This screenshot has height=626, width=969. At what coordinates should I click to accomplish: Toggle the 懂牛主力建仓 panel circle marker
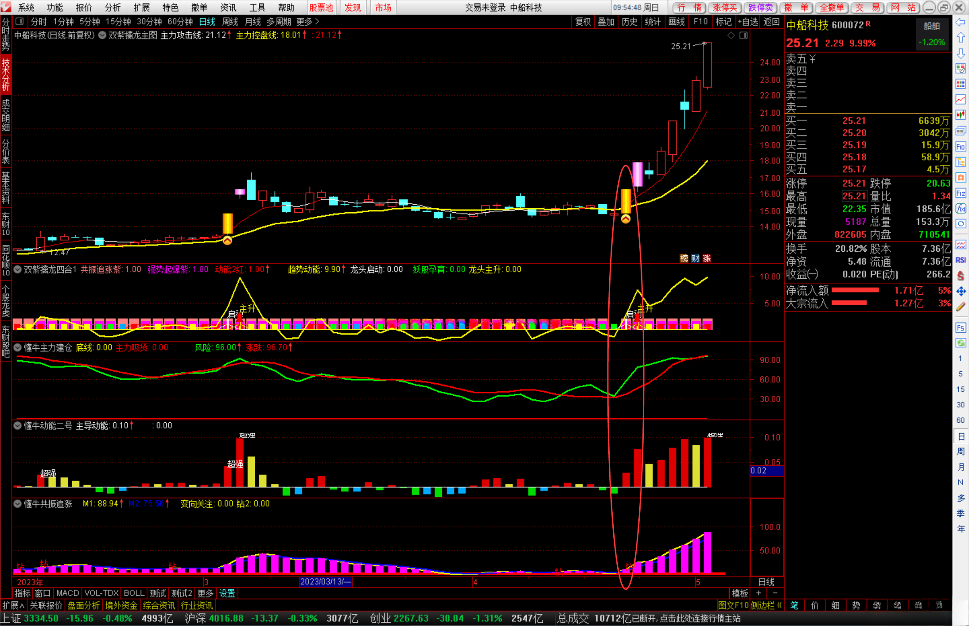tap(18, 347)
